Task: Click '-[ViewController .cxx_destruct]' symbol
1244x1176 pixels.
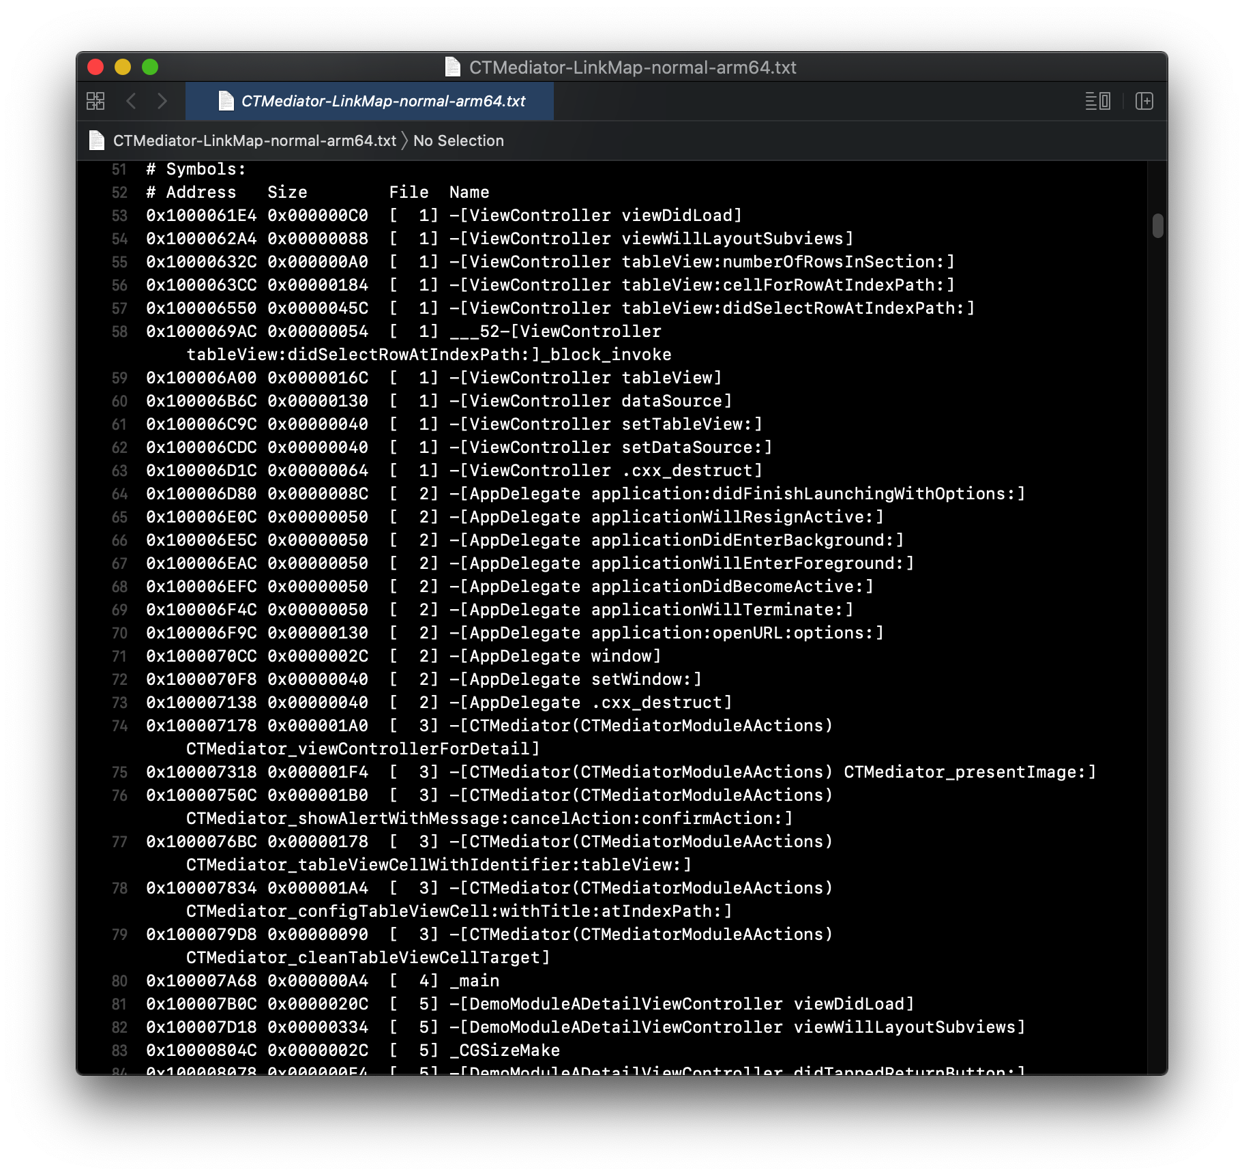Action: click(606, 471)
